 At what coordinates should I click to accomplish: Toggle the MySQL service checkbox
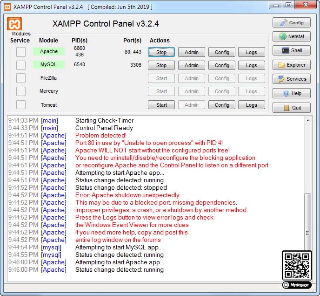pyautogui.click(x=21, y=65)
